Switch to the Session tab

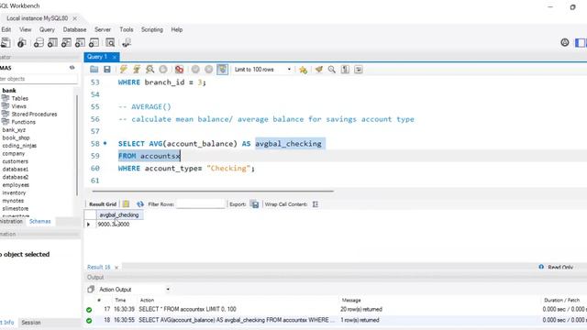31,322
